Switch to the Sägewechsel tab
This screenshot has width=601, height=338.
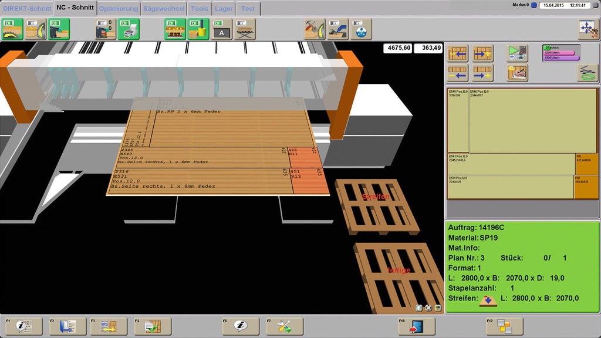tap(164, 8)
